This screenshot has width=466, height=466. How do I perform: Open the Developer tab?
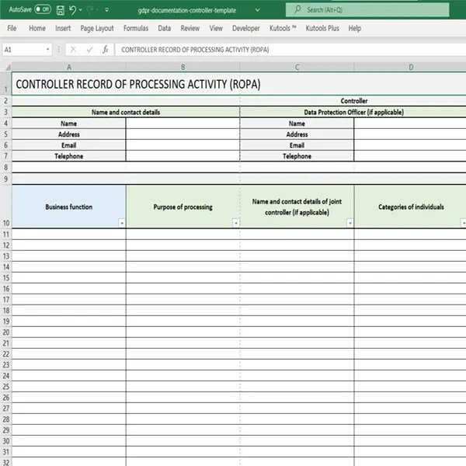(x=245, y=28)
